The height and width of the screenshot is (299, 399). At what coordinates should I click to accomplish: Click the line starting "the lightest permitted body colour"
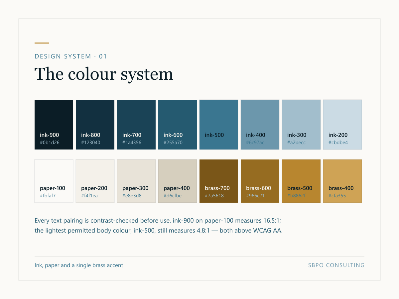(159, 231)
